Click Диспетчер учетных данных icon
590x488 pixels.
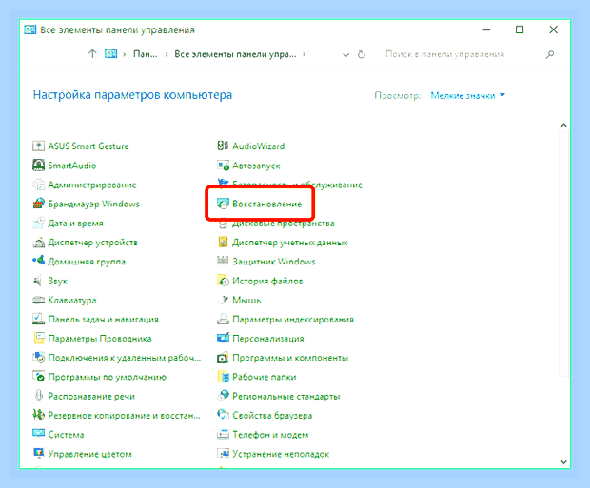click(223, 242)
